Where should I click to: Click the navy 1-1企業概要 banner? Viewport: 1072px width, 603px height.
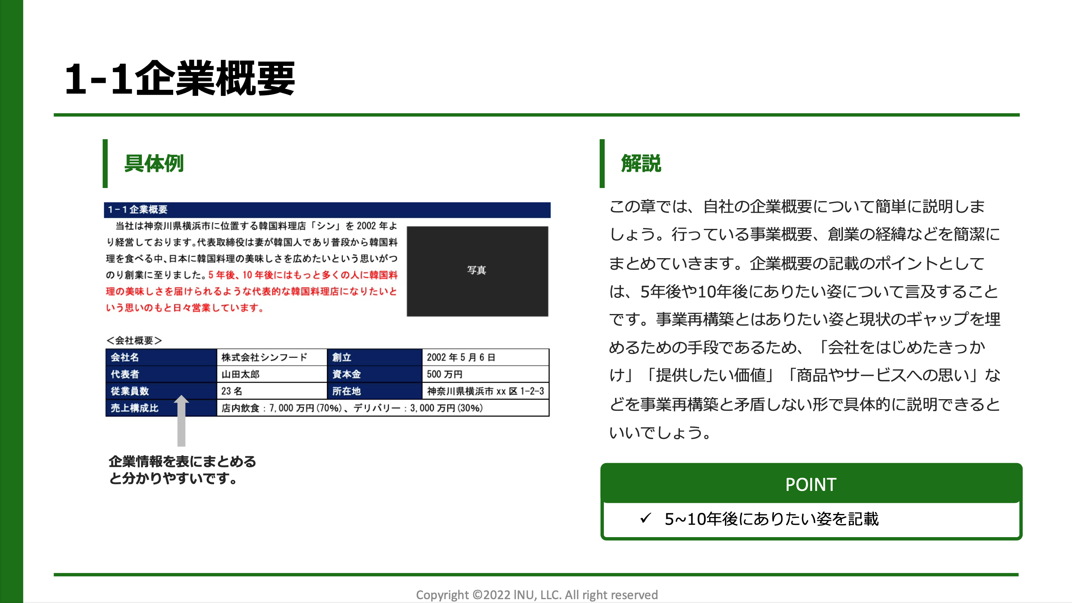327,210
